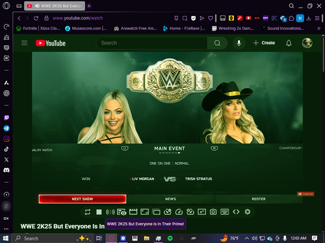Screen dimensions: 325x243
Task: Click the code brackets icon below video
Action: point(236,212)
